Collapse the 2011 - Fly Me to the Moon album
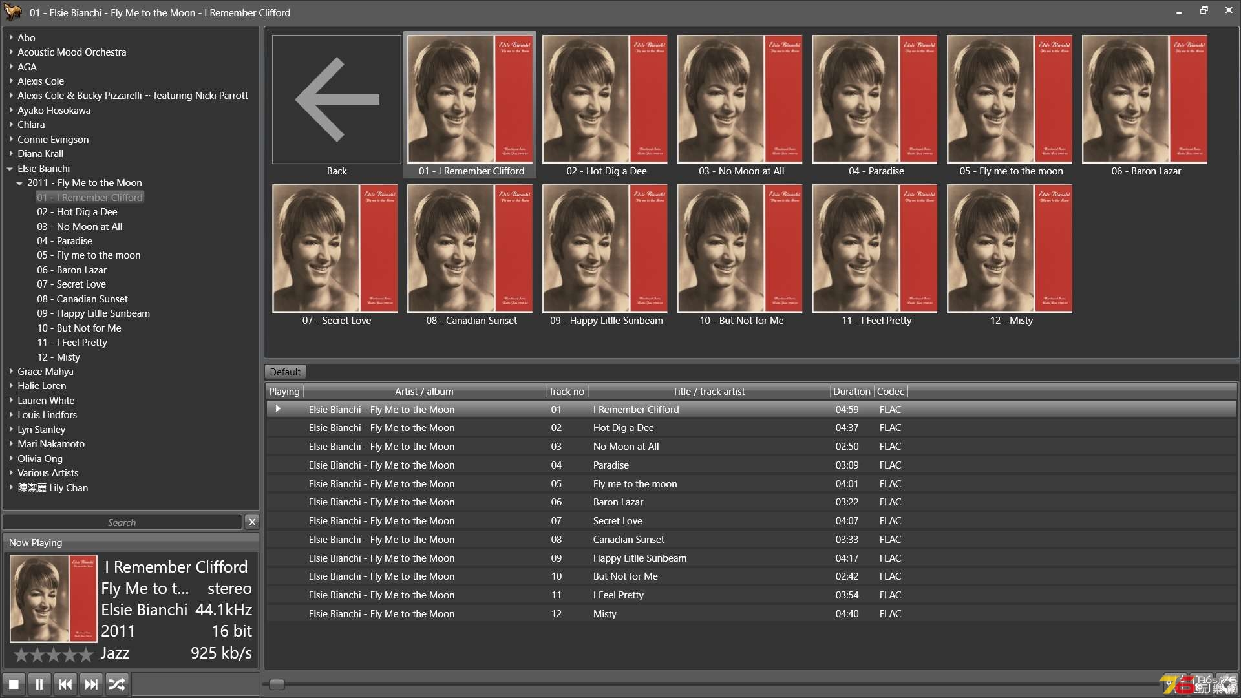Image resolution: width=1241 pixels, height=698 pixels. (x=19, y=184)
